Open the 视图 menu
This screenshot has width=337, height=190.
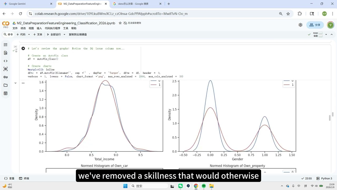31,28
